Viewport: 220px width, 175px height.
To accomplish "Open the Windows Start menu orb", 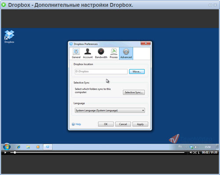I will 7,146.
